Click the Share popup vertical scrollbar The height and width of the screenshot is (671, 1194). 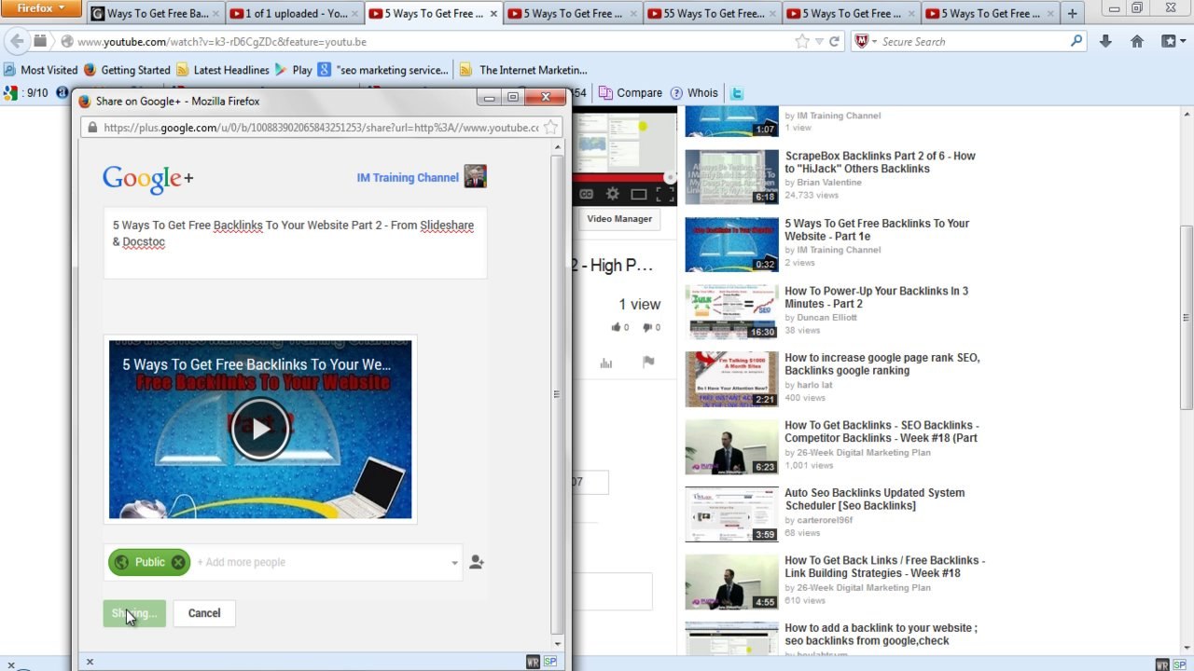[557, 394]
